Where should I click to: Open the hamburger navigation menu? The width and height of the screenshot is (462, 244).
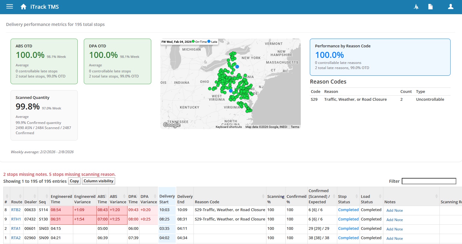coord(9,6)
